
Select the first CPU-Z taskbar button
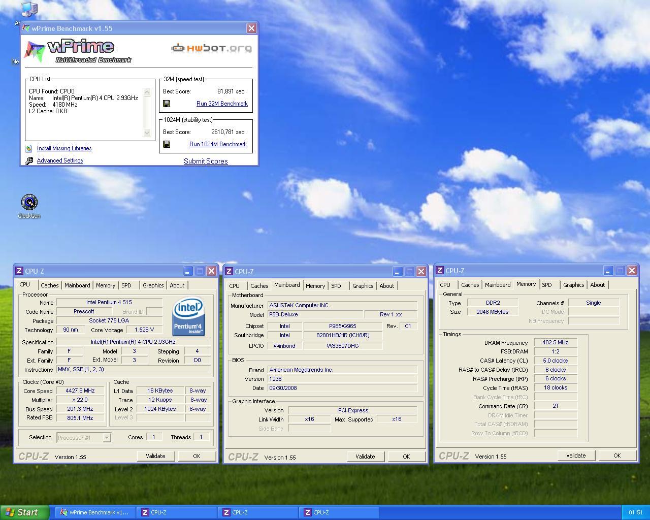tap(177, 512)
